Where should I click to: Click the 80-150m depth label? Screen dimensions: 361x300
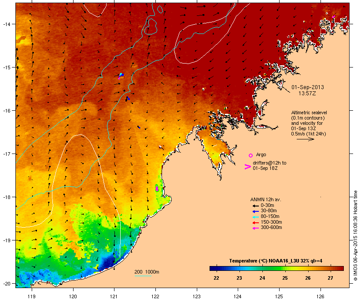pos(270,217)
